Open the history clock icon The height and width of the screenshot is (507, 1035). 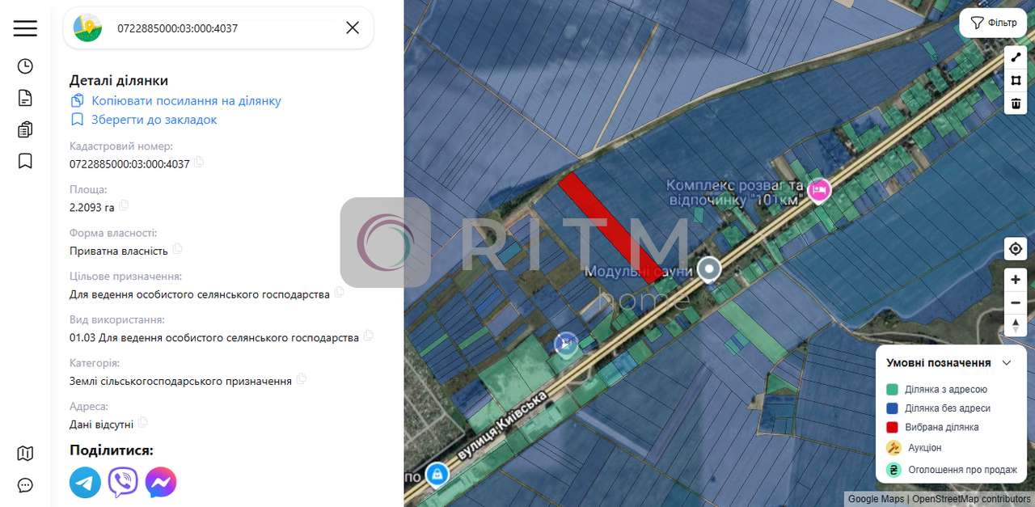(x=25, y=66)
